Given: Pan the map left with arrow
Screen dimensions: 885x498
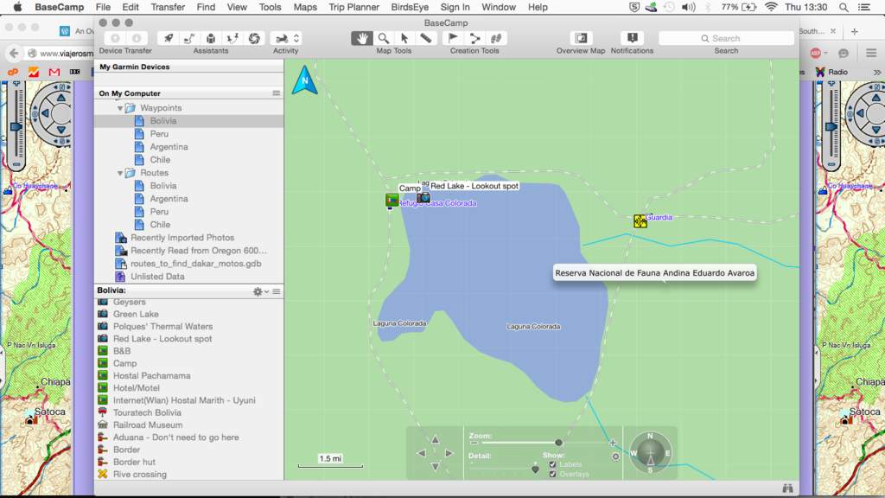Looking at the screenshot, I should [x=421, y=453].
